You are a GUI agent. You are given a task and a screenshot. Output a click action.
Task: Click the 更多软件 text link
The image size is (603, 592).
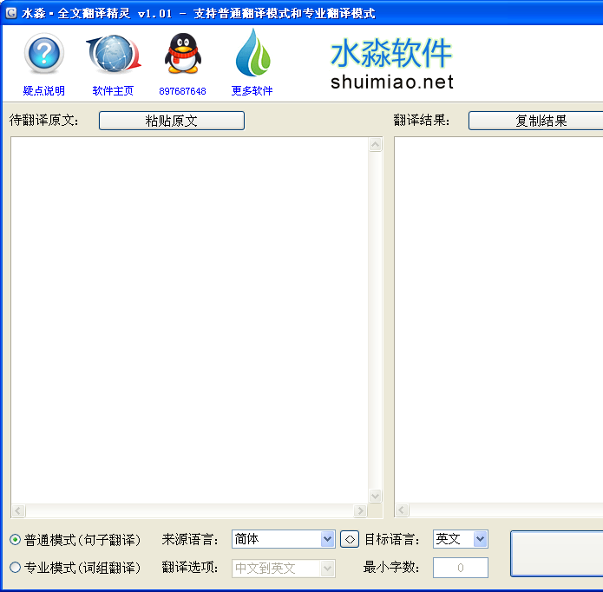(x=252, y=91)
